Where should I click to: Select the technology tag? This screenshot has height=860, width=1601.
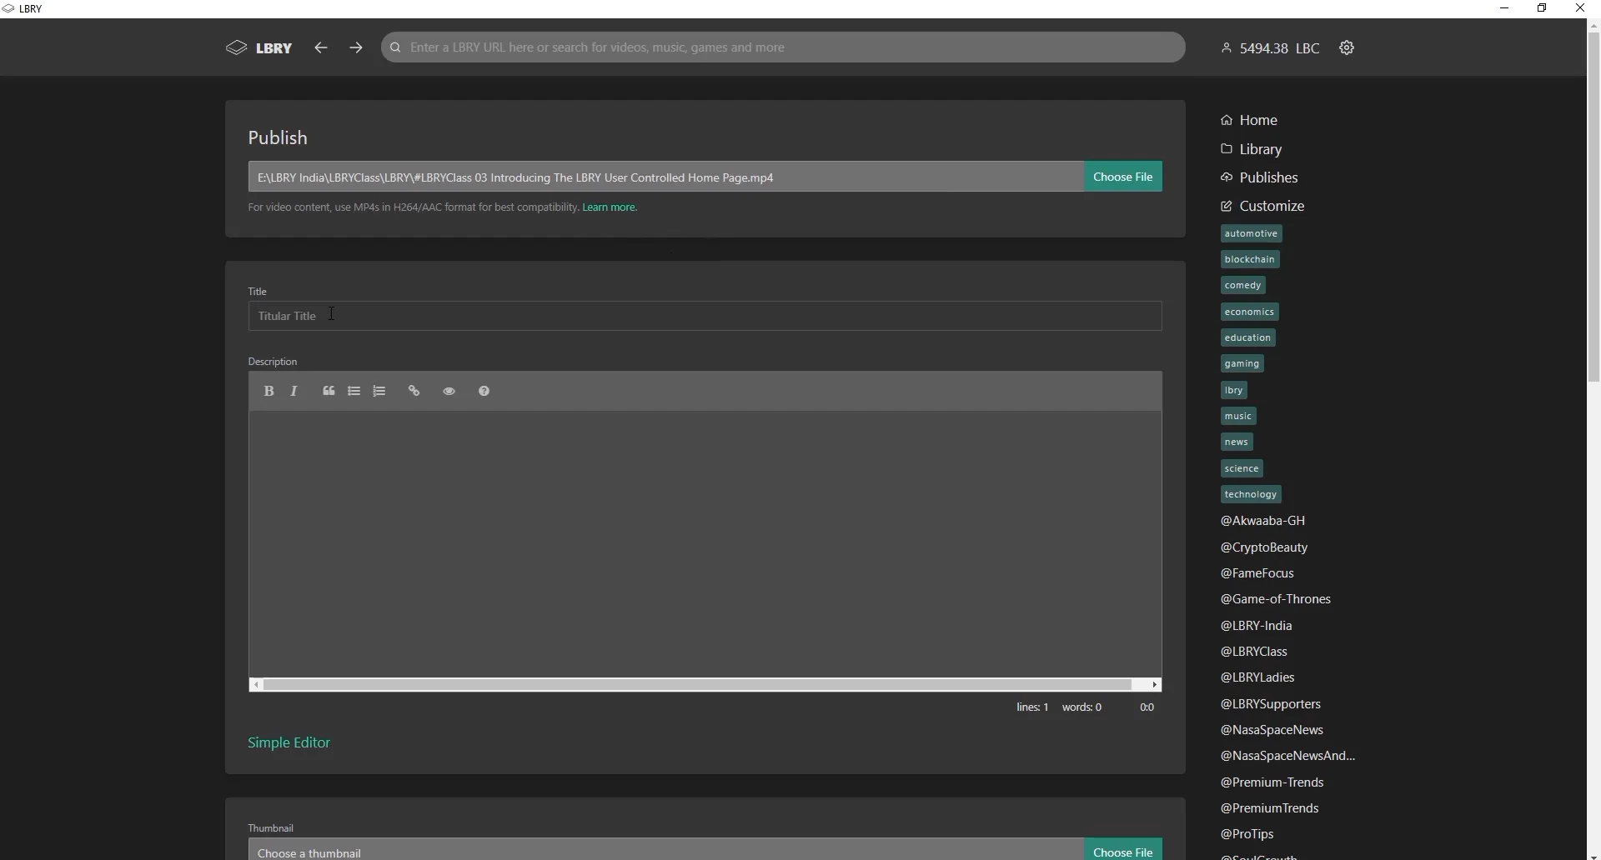(x=1251, y=494)
